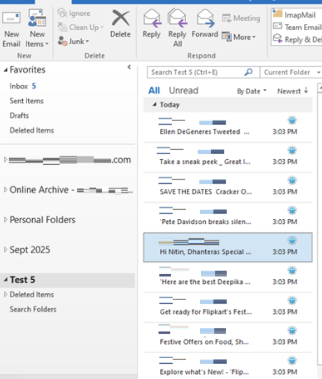Screen dimensions: 322x379
Task: Expand the Personal Folders tree node
Action: tap(5, 220)
